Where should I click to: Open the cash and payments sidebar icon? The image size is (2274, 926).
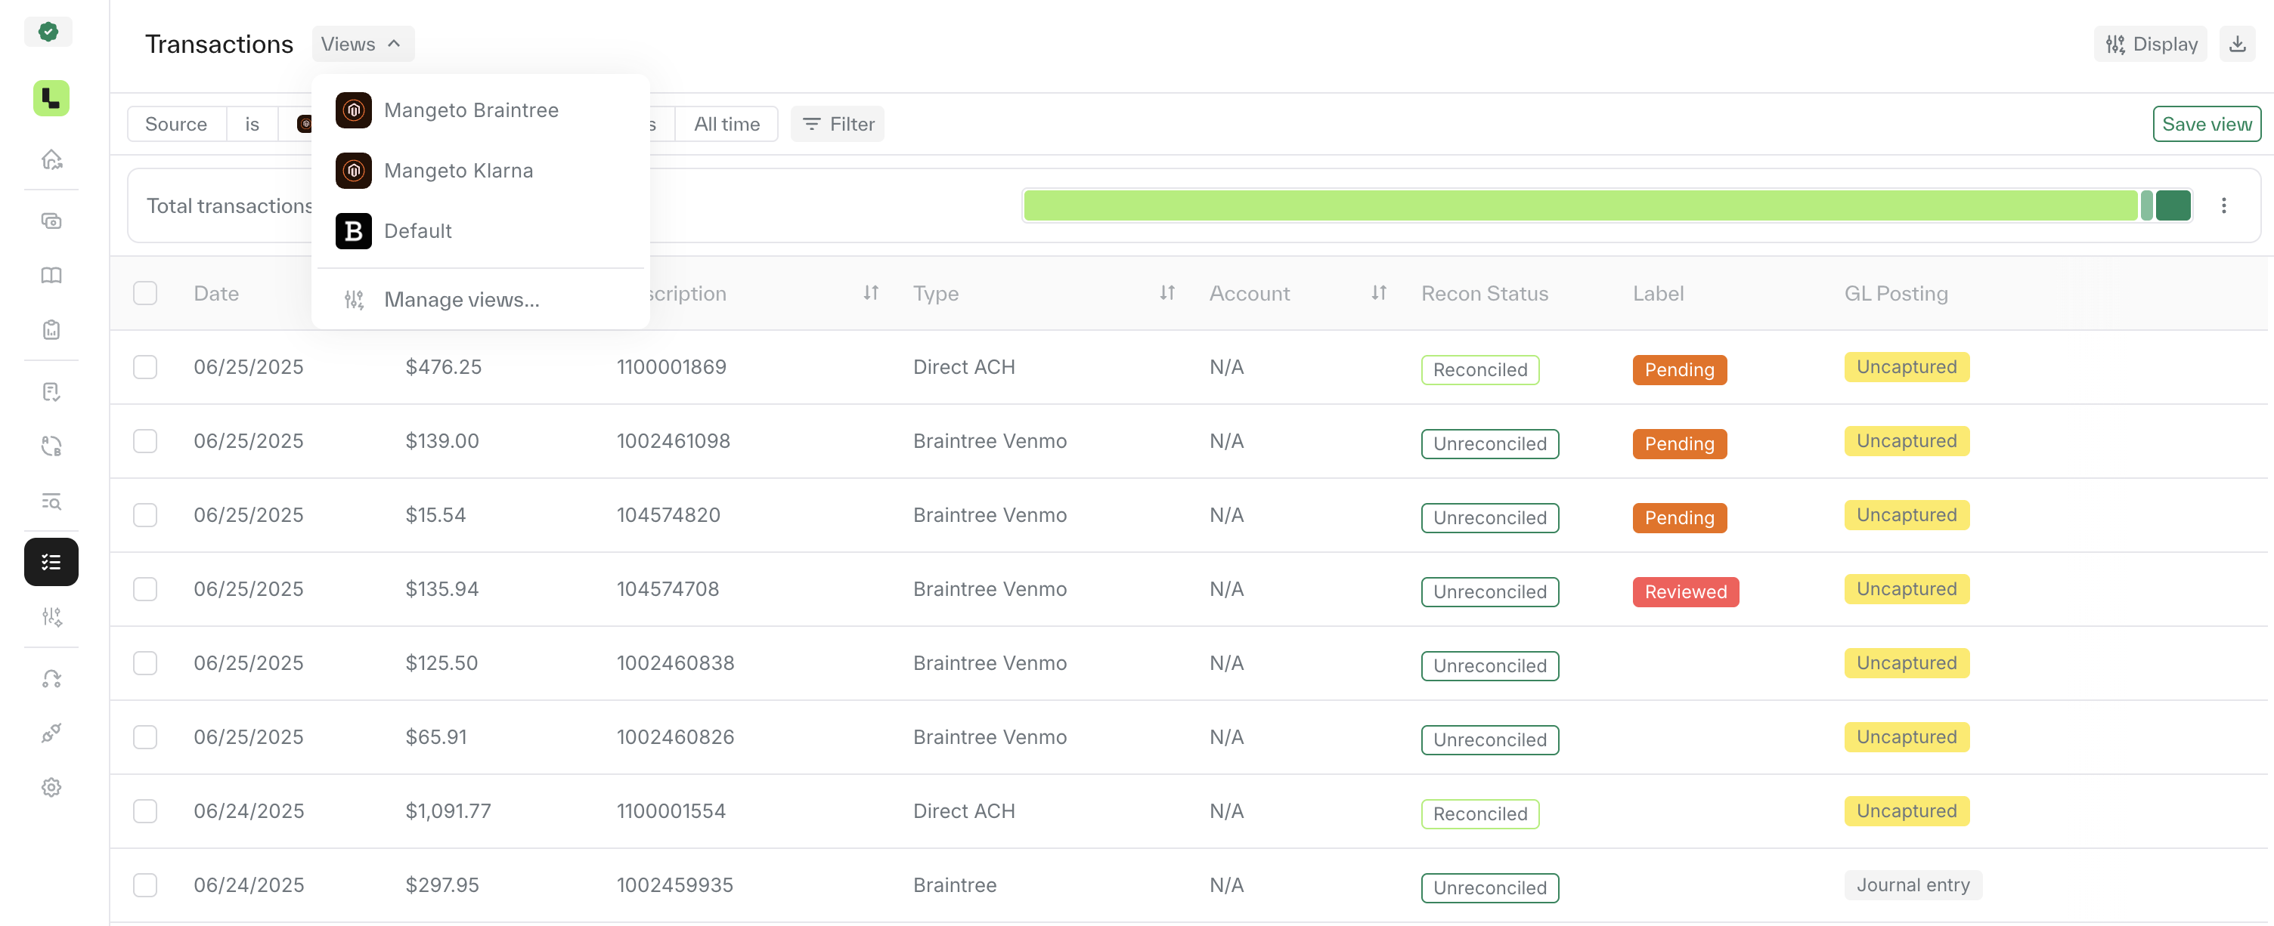pyautogui.click(x=51, y=221)
